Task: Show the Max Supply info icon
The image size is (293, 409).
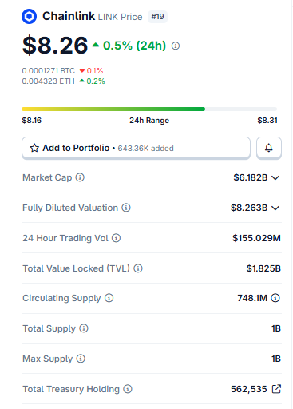Action: pyautogui.click(x=81, y=359)
